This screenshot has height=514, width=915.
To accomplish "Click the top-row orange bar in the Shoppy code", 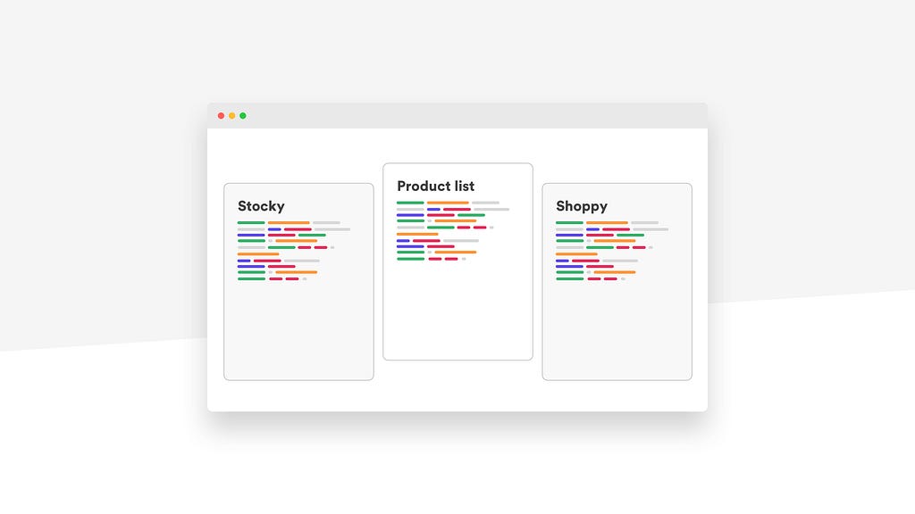I will coord(608,222).
